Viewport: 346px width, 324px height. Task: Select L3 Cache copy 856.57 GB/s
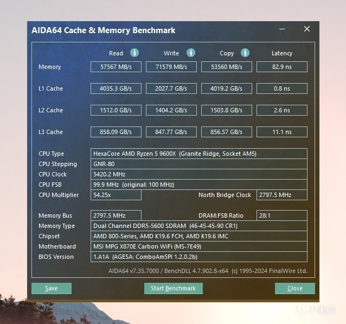click(x=227, y=132)
